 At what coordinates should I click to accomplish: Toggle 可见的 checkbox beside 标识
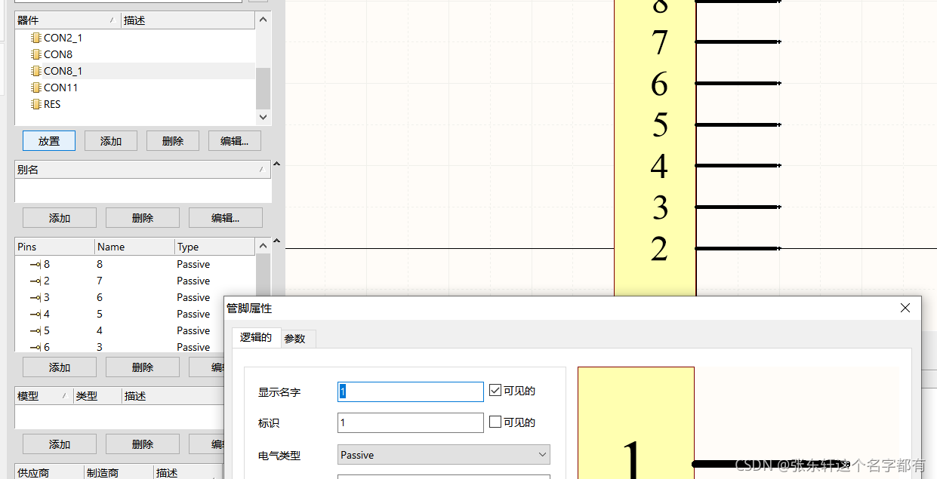[495, 422]
